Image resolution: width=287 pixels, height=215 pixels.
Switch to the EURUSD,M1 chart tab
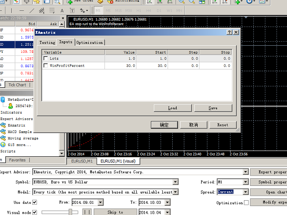pyautogui.click(x=82, y=161)
